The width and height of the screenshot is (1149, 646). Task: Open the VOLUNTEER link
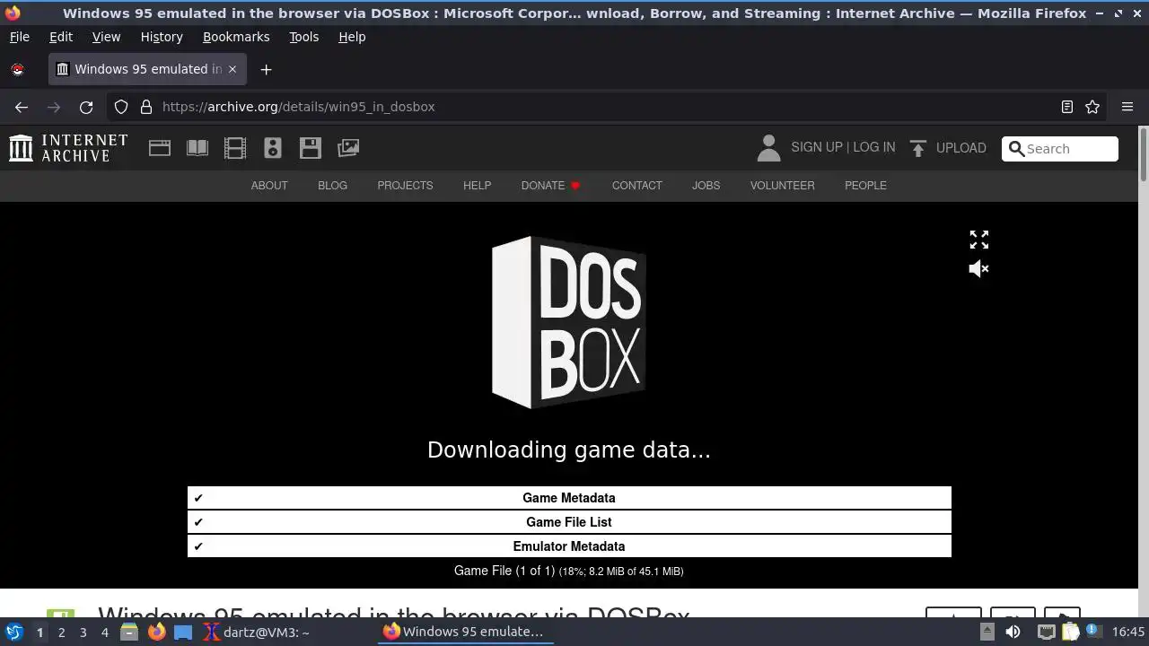pyautogui.click(x=783, y=186)
